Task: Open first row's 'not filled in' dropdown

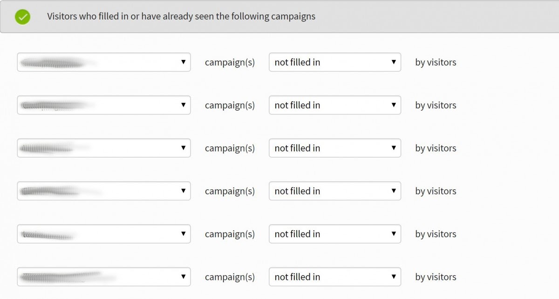Action: click(334, 62)
